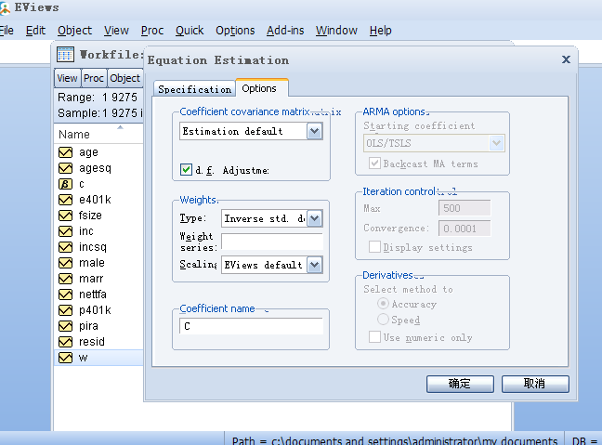This screenshot has width=602, height=445.
Task: Click the w series icon
Action: coord(65,358)
